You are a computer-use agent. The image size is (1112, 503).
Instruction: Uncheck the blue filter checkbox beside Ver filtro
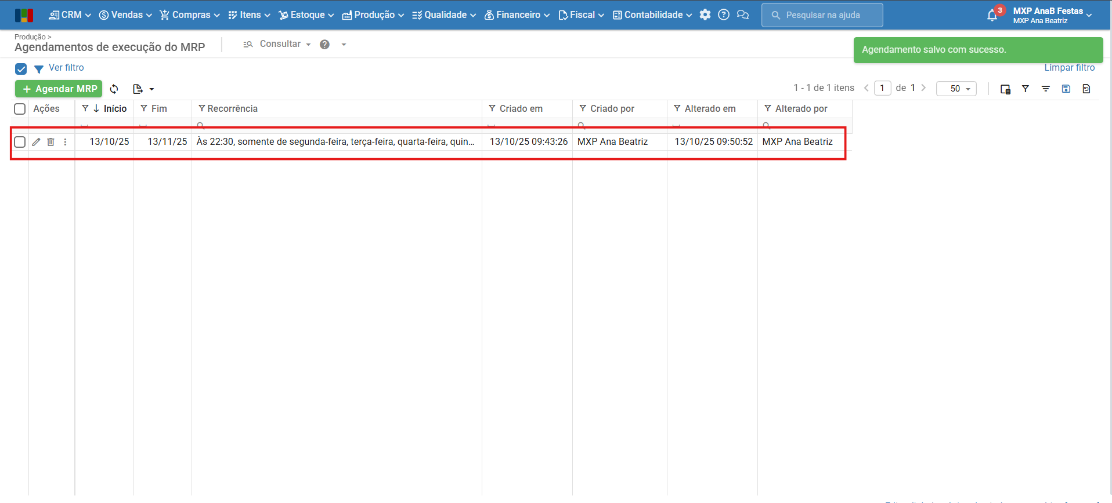pos(21,69)
